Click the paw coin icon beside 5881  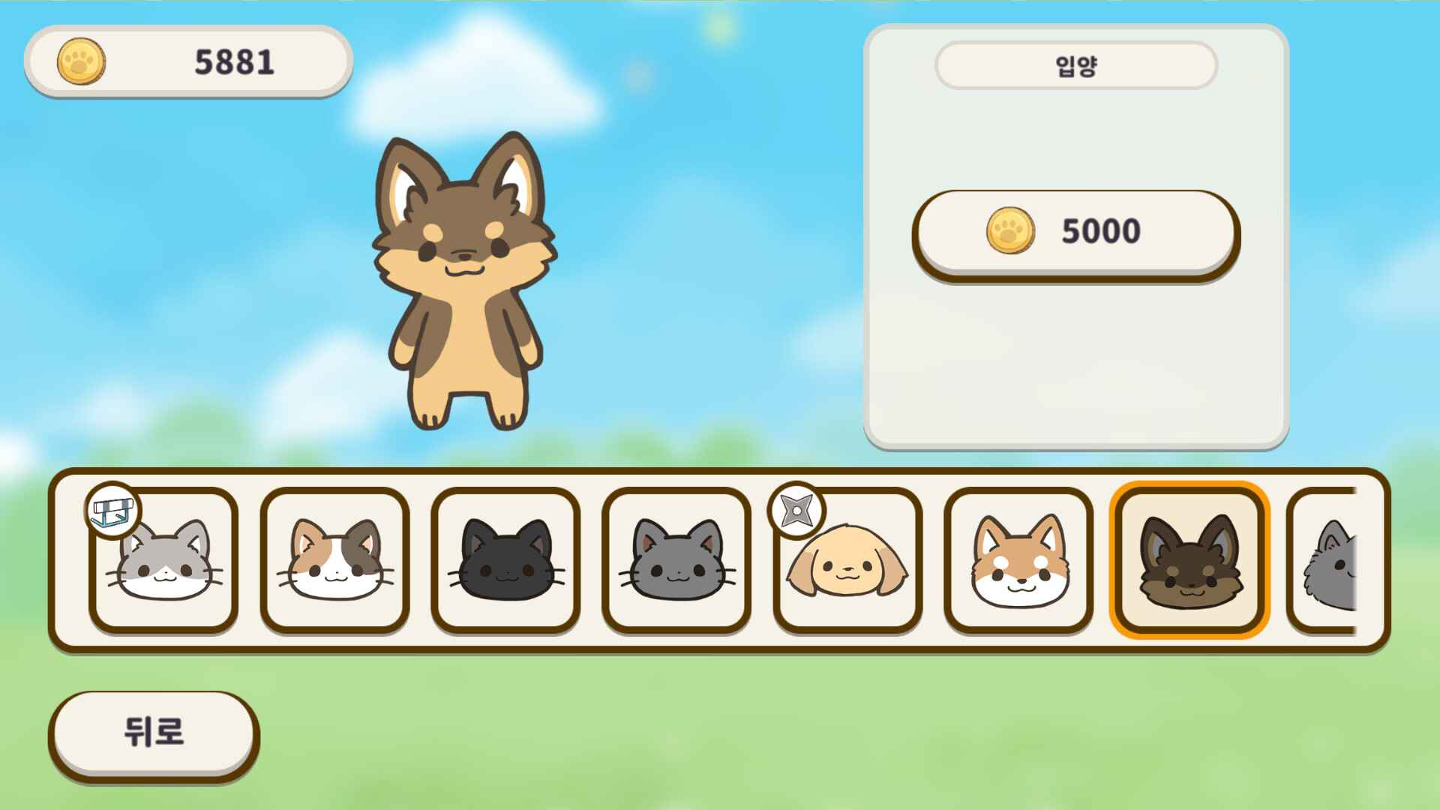tap(81, 61)
